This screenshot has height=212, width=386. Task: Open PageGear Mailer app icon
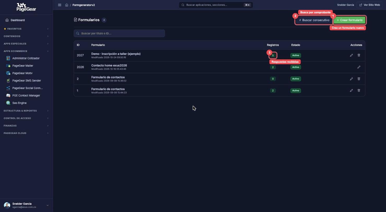(8, 66)
